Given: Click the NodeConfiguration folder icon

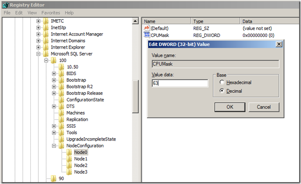Looking at the screenshot, I should pyautogui.click(x=61, y=146).
